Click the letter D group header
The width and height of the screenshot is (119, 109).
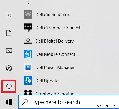click(28, 2)
